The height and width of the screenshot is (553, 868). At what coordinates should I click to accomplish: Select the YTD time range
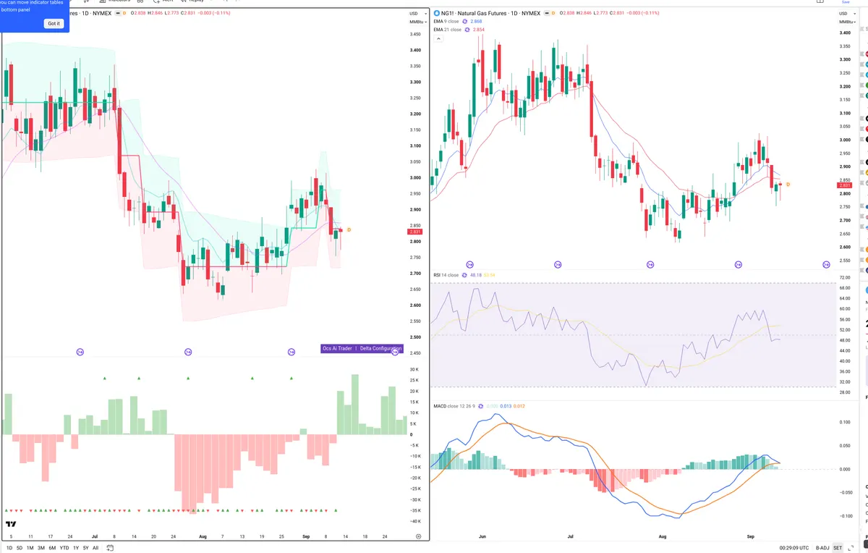[64, 548]
